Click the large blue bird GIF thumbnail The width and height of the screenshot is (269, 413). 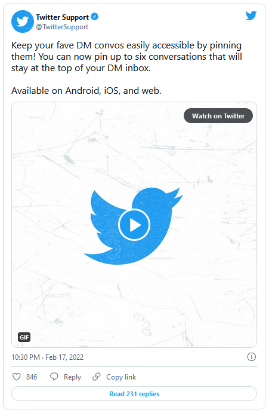point(134,225)
